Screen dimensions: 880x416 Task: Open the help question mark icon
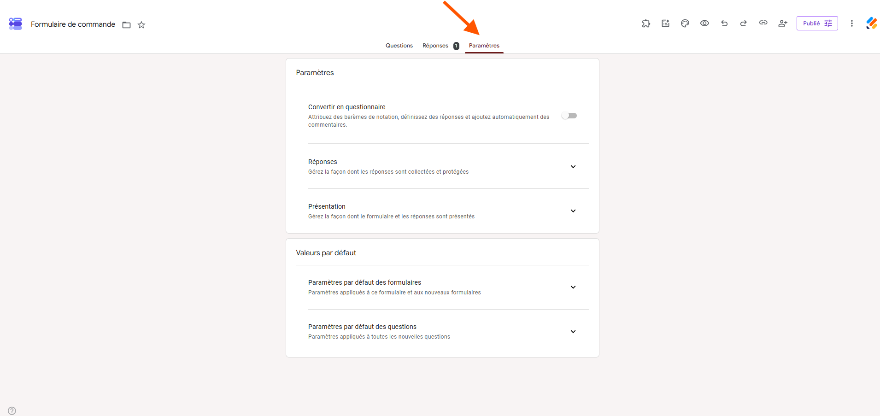[x=12, y=410]
